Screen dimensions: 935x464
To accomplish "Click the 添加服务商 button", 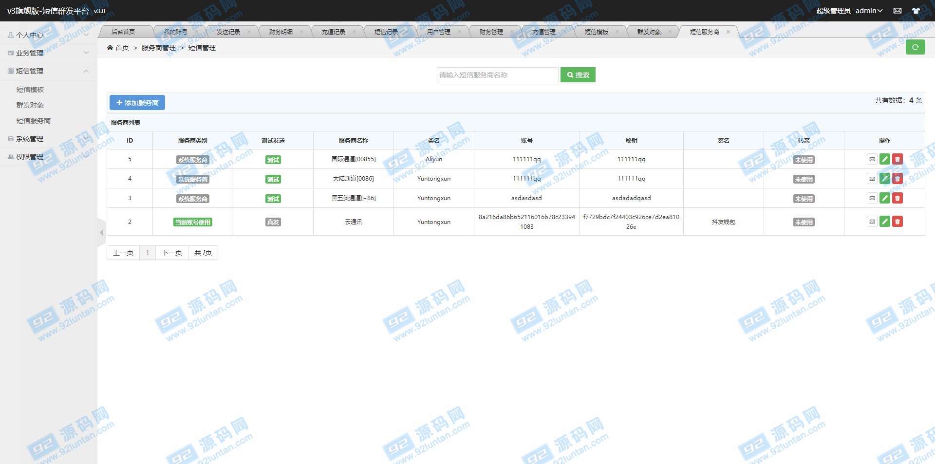I will (x=137, y=103).
